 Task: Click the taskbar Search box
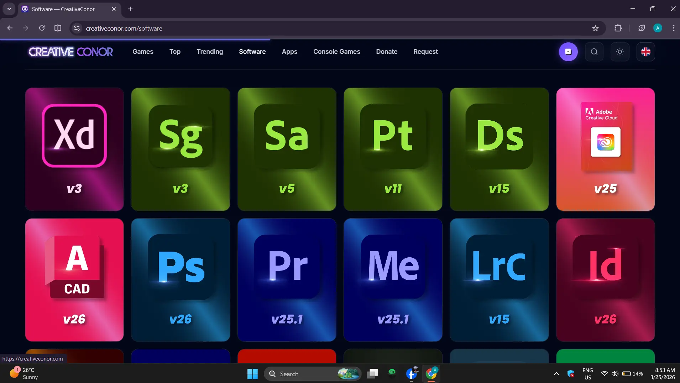click(313, 374)
